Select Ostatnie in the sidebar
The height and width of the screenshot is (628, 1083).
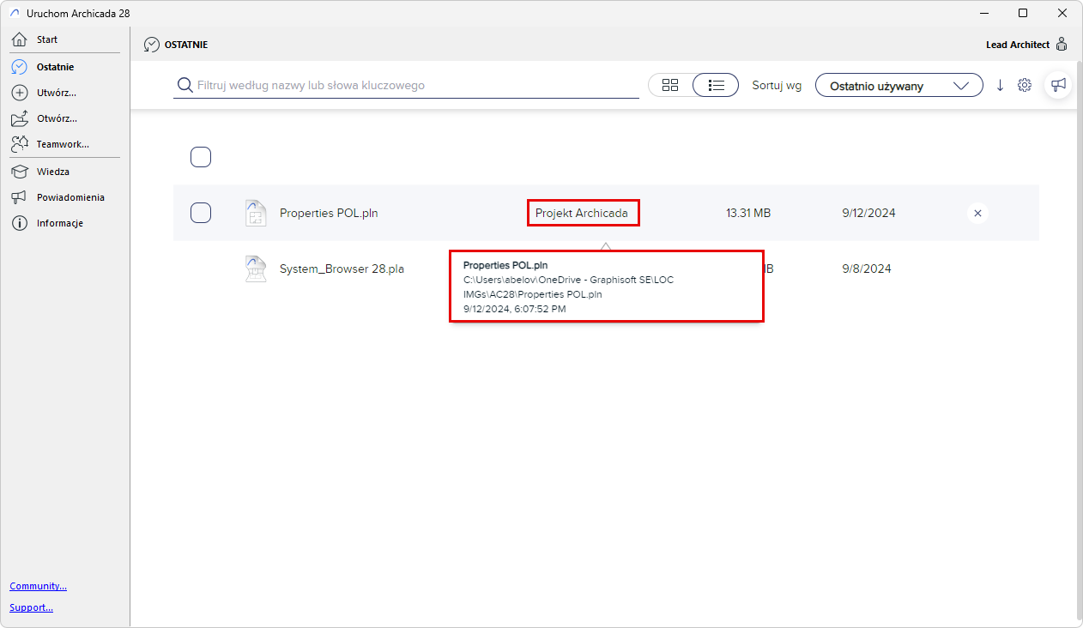pyautogui.click(x=55, y=67)
